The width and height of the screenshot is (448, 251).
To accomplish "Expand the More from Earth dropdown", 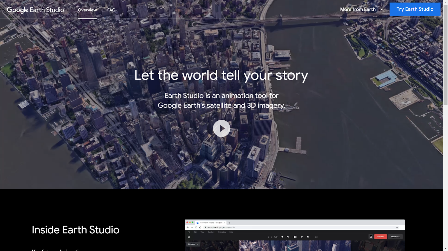I will coord(361,9).
